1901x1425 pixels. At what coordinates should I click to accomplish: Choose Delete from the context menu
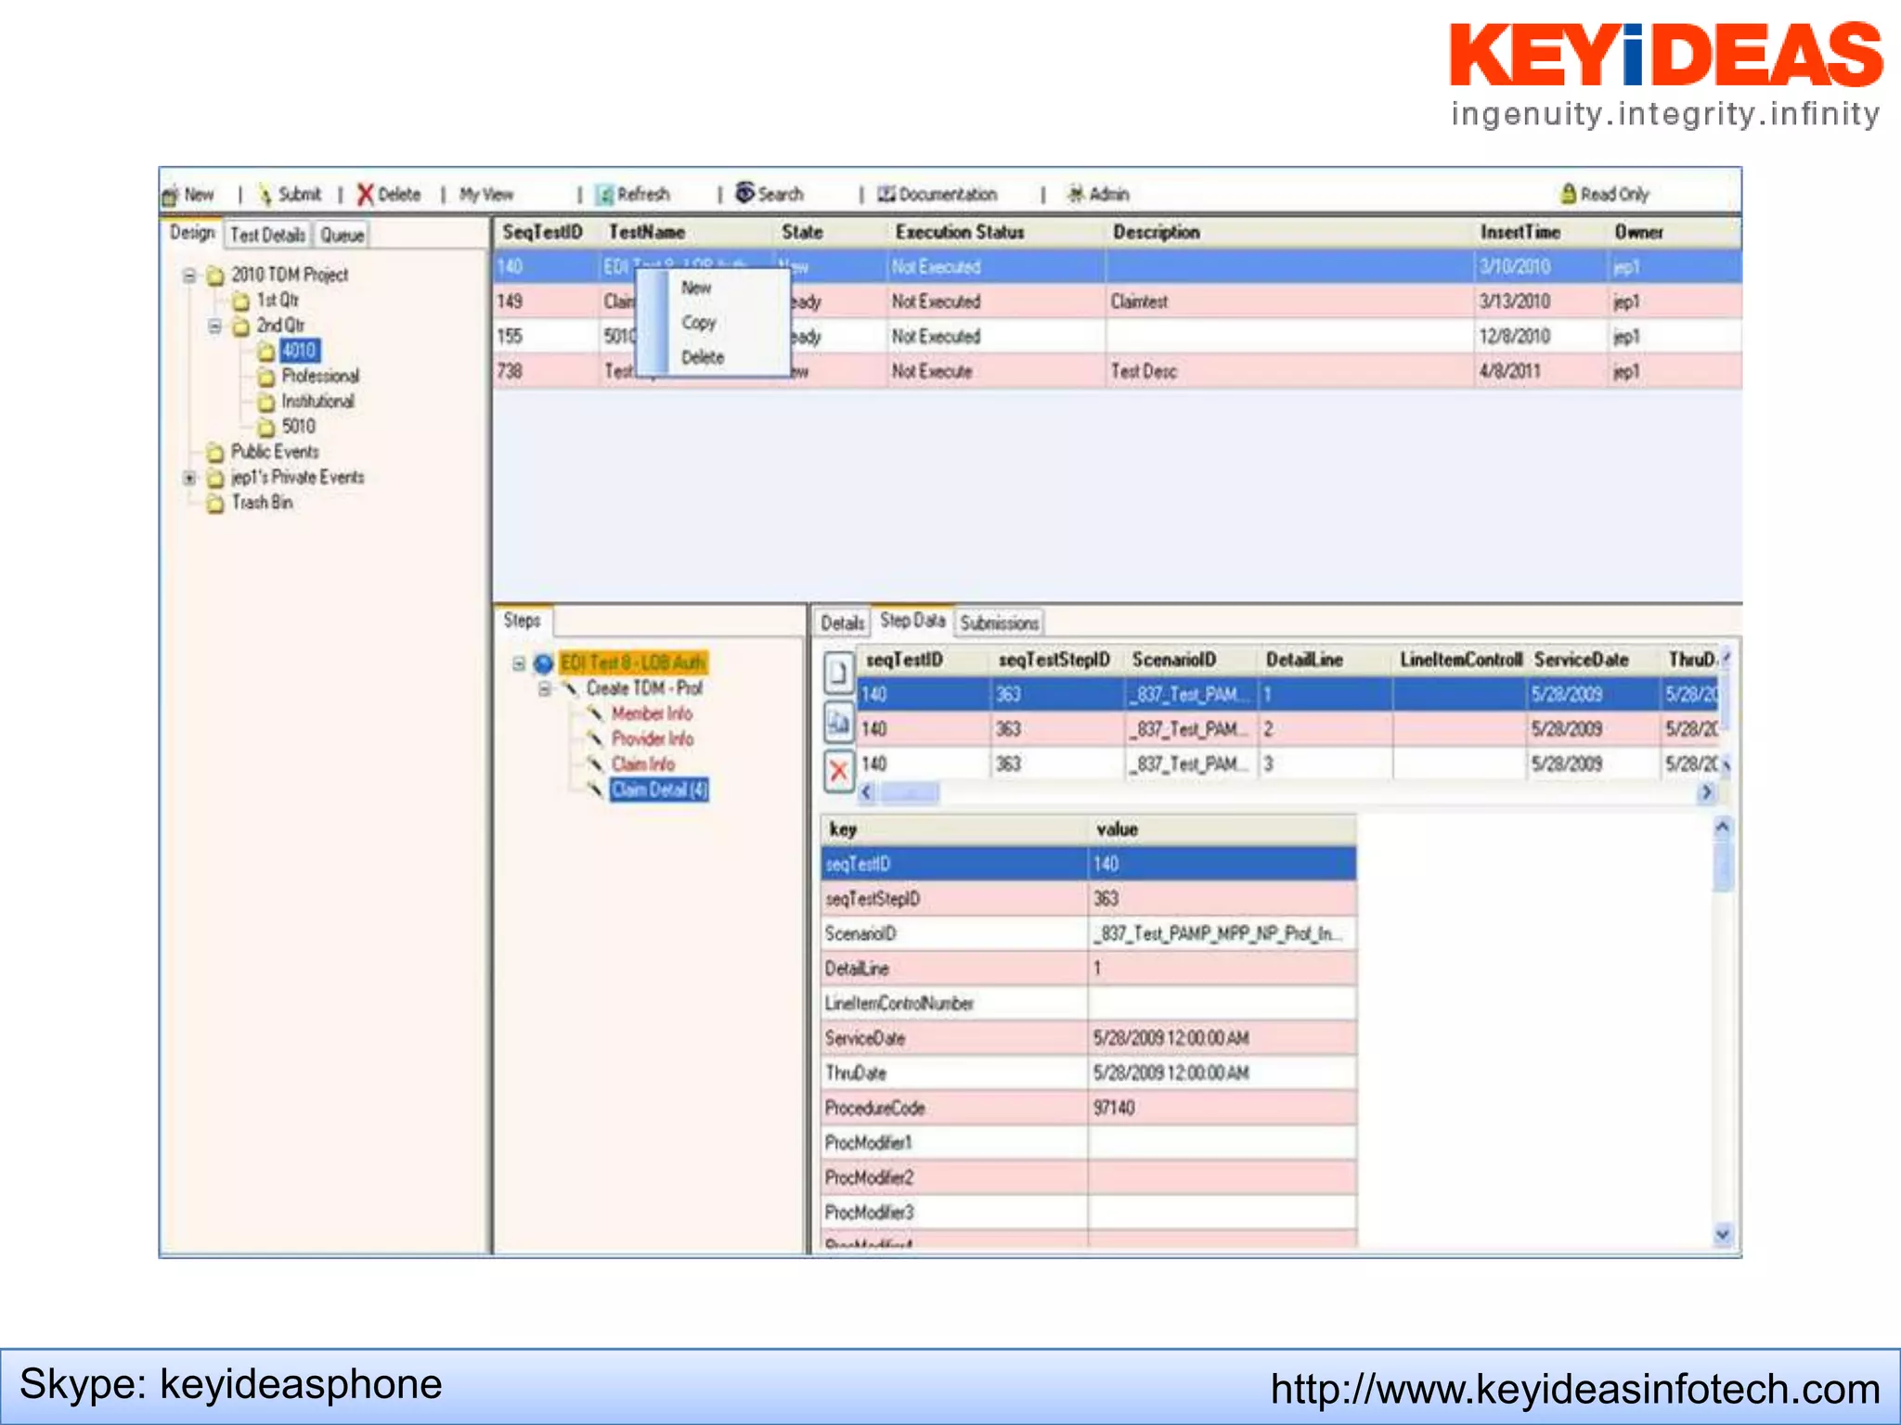(x=703, y=357)
